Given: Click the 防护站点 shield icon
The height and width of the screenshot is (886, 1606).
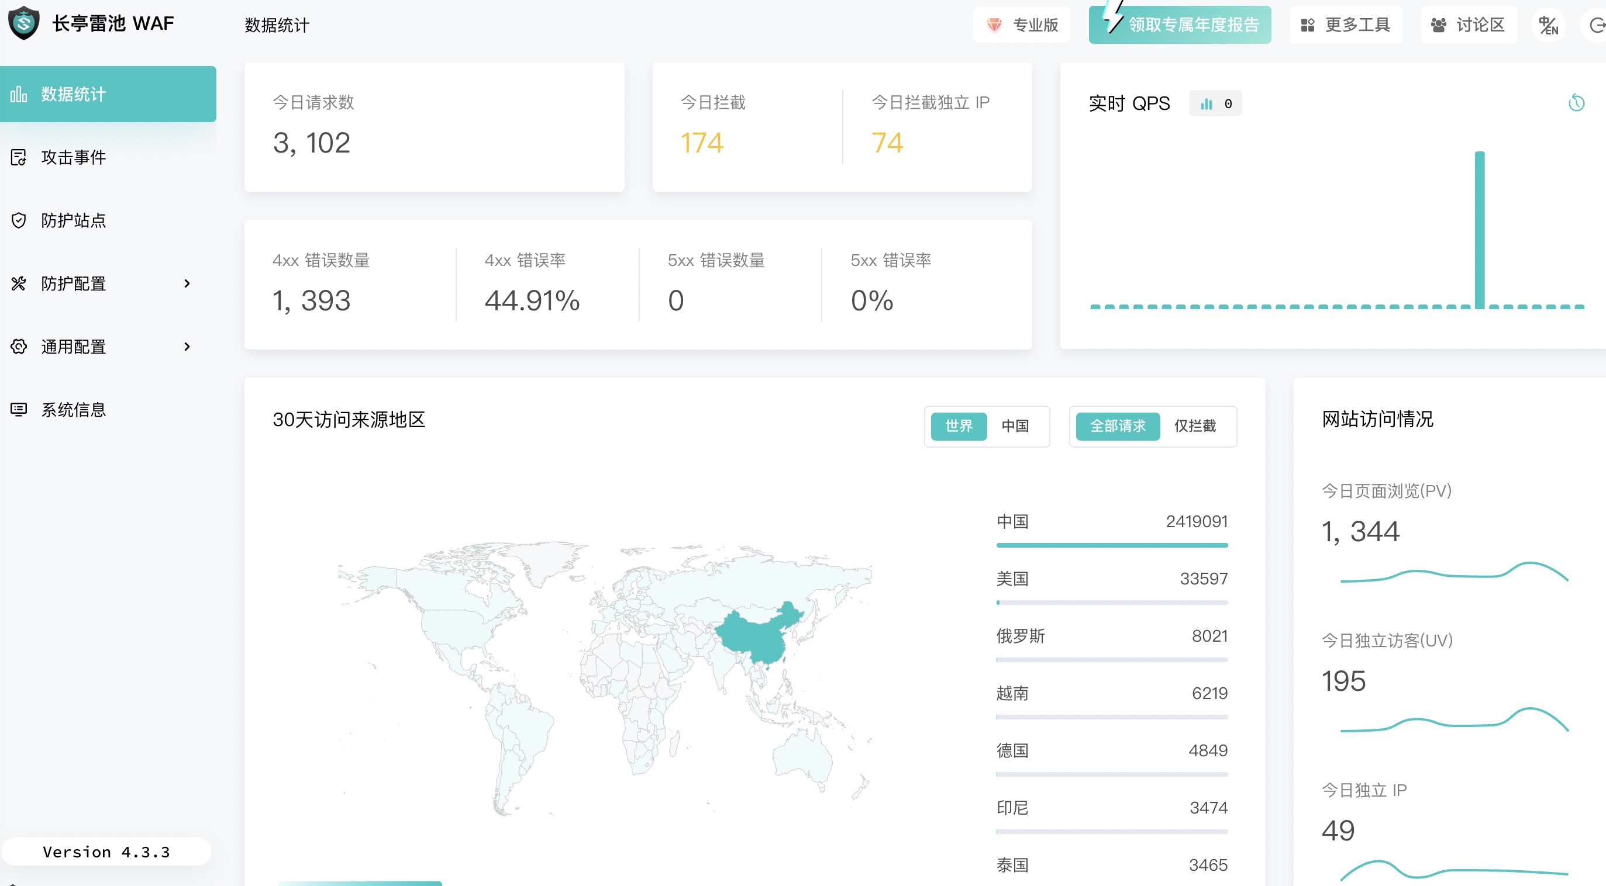Looking at the screenshot, I should click(19, 220).
